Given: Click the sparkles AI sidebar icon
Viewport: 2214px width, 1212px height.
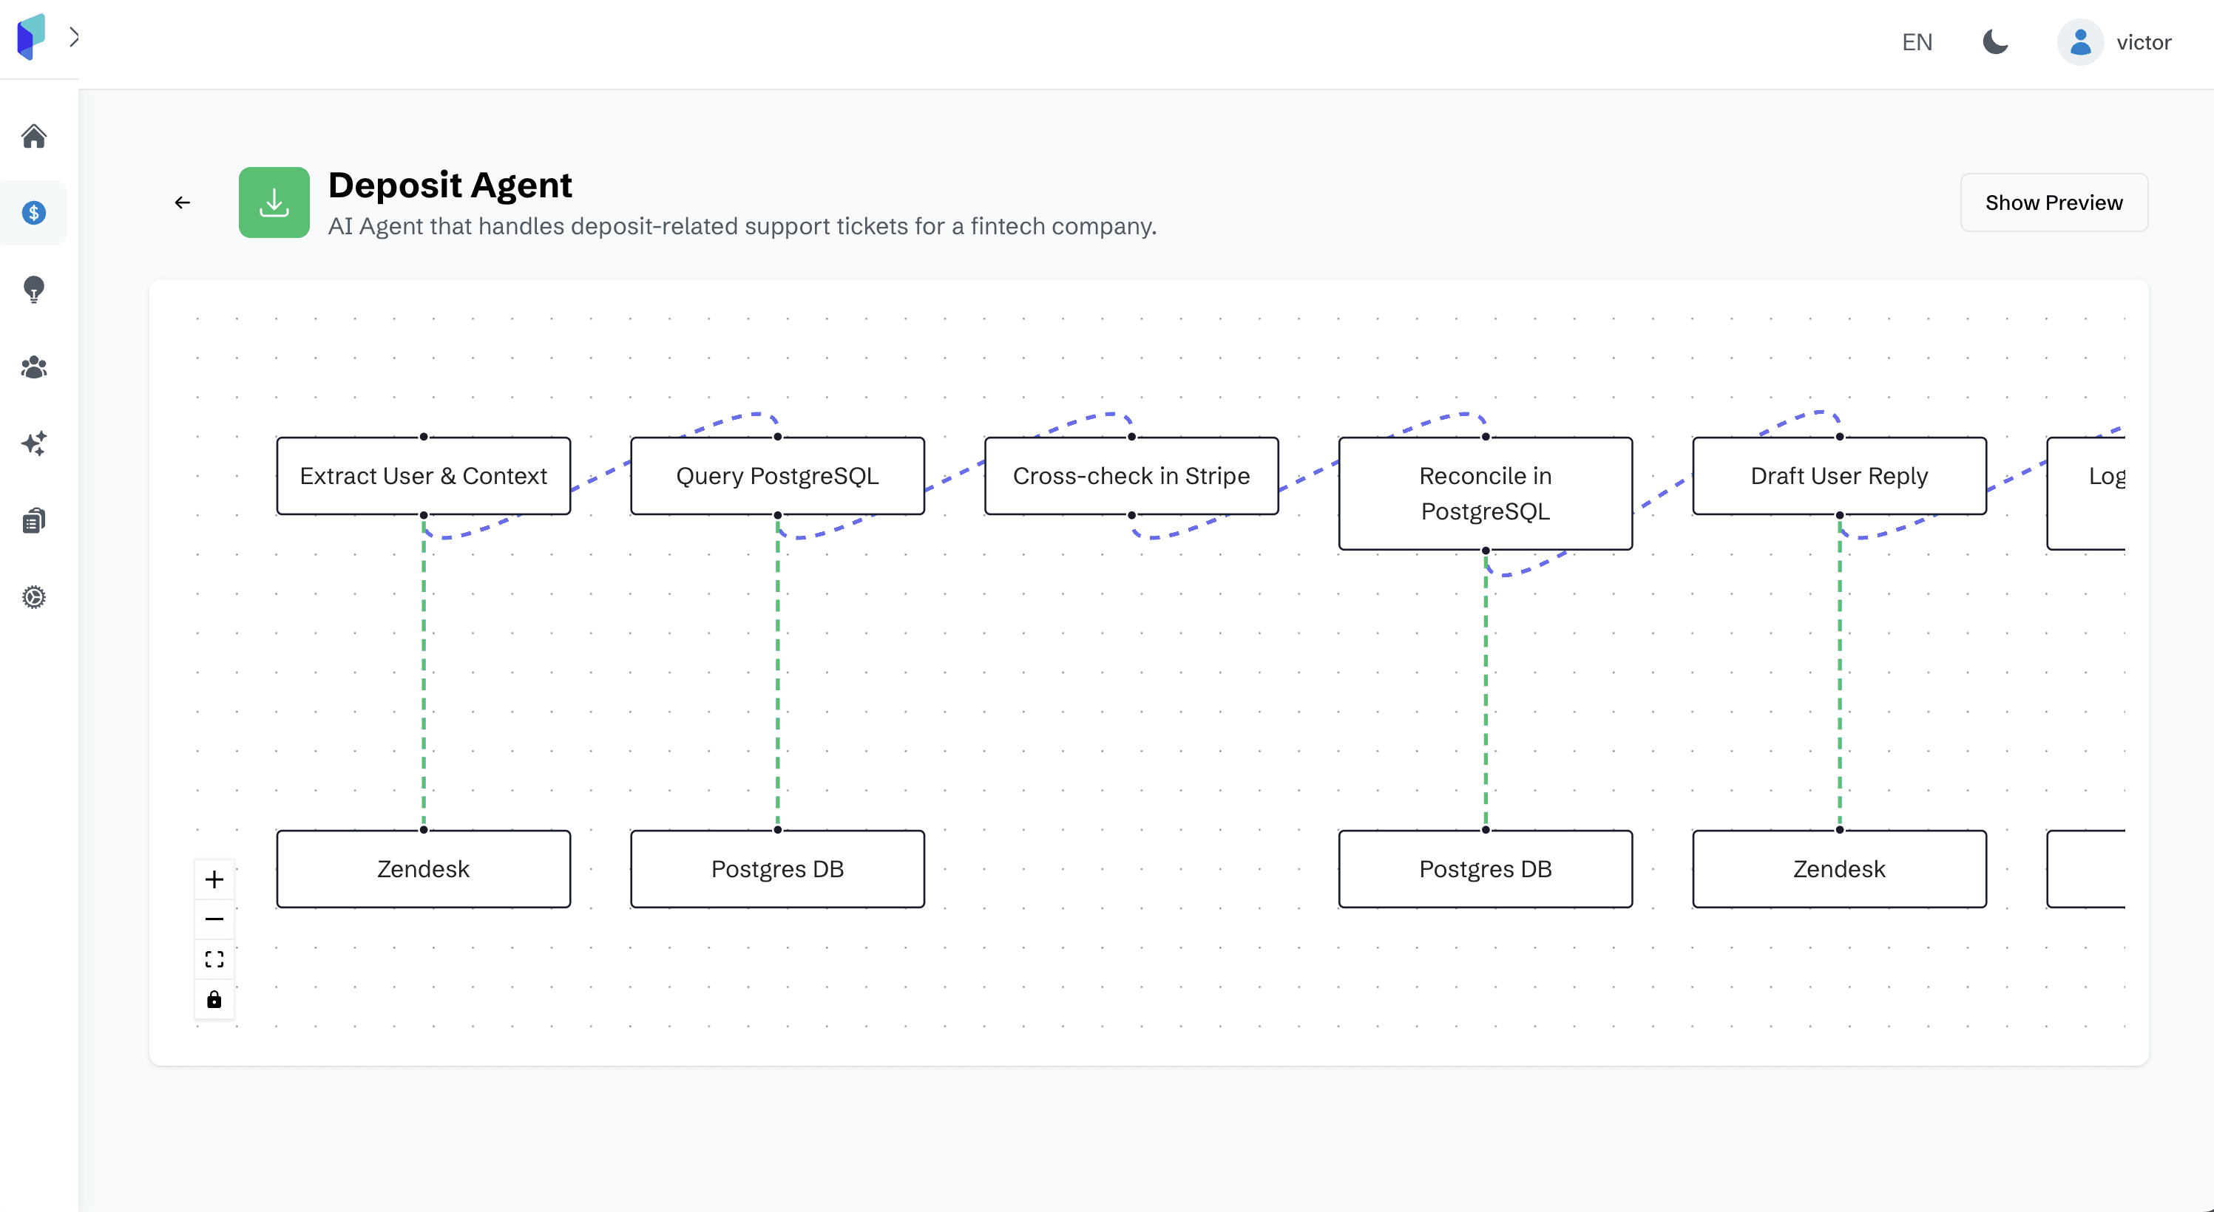Looking at the screenshot, I should (x=33, y=443).
